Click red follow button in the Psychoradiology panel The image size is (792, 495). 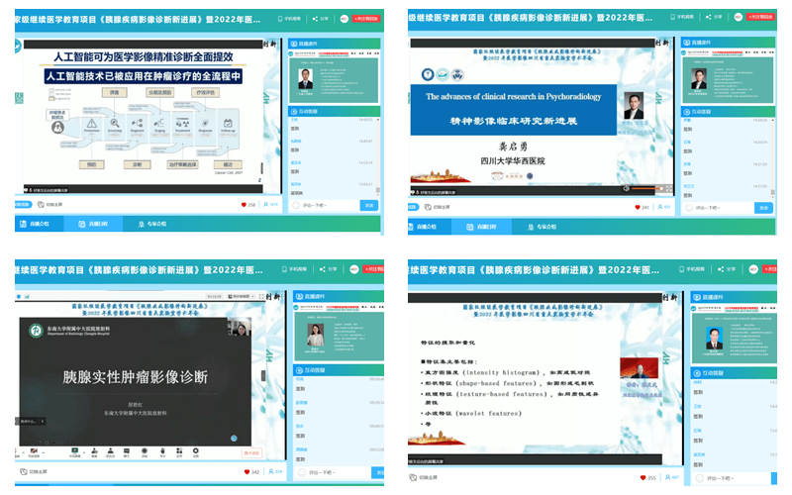pos(760,17)
